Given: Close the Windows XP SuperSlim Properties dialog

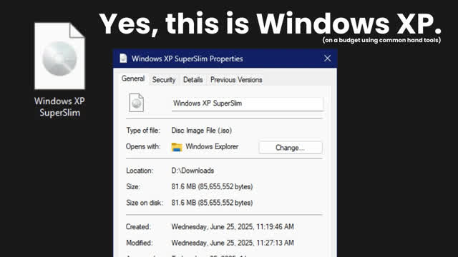Looking at the screenshot, I should point(327,59).
